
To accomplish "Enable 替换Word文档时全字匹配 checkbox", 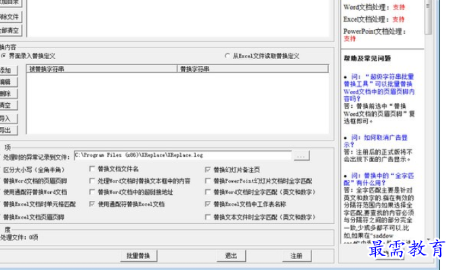I will [x=208, y=192].
